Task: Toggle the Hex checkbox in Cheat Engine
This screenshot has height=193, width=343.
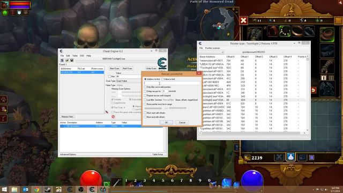Action: click(109, 76)
